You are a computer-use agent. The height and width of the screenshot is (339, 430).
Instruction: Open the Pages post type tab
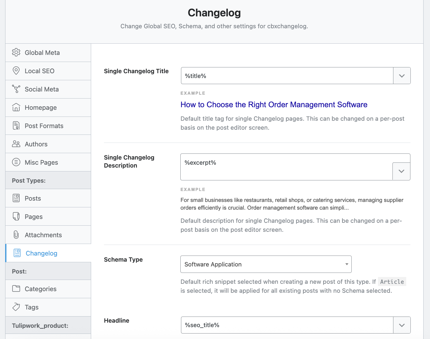pos(48,217)
